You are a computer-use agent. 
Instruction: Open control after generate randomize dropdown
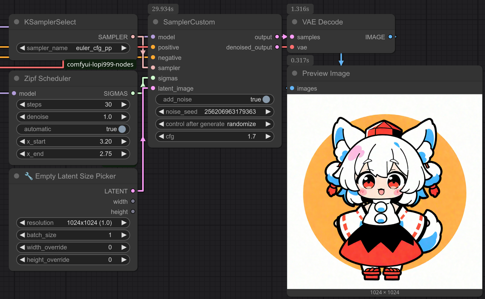[x=215, y=124]
